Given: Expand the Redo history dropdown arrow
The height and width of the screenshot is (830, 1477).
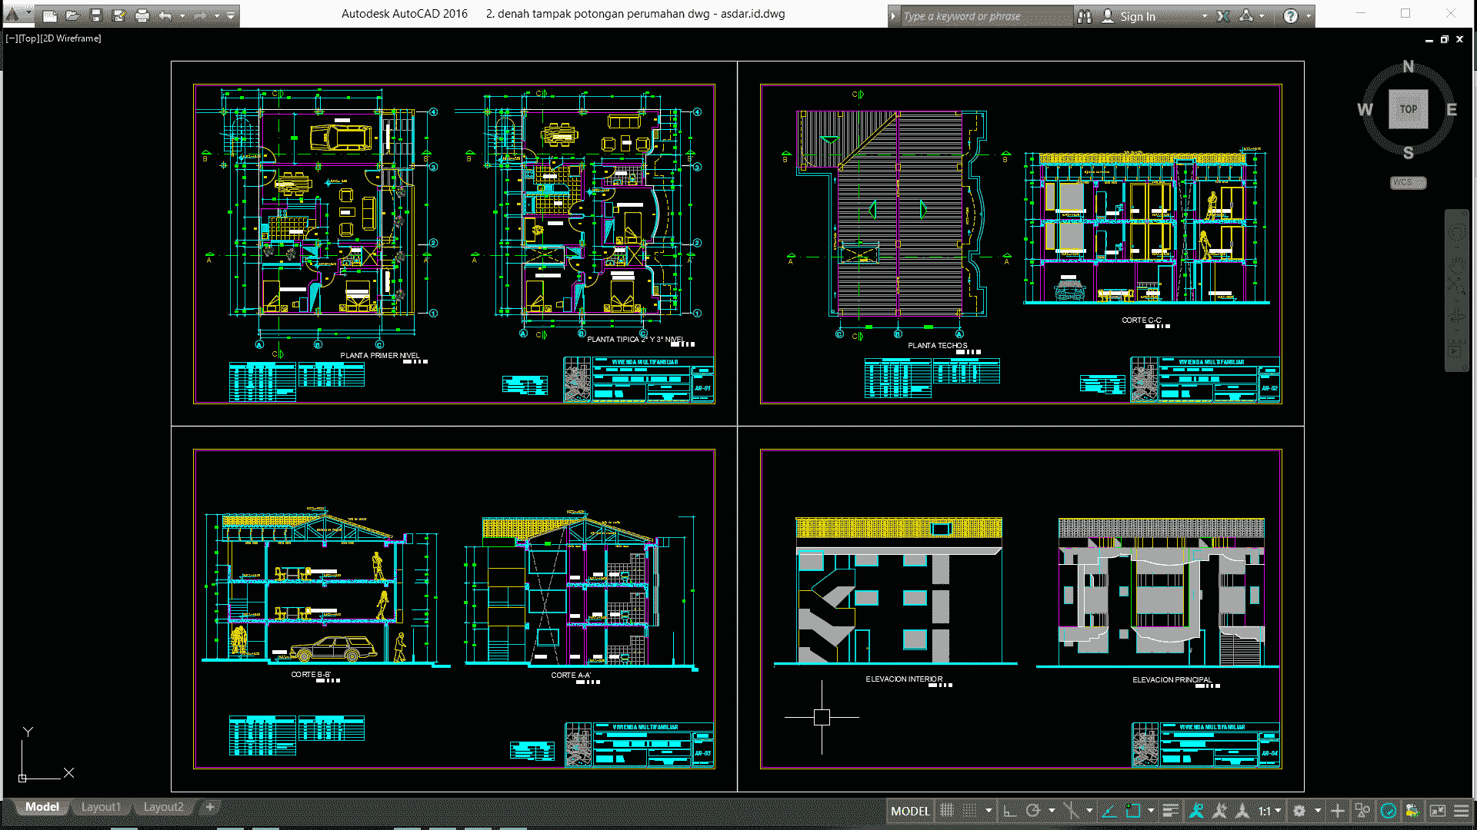Looking at the screenshot, I should coord(217,15).
